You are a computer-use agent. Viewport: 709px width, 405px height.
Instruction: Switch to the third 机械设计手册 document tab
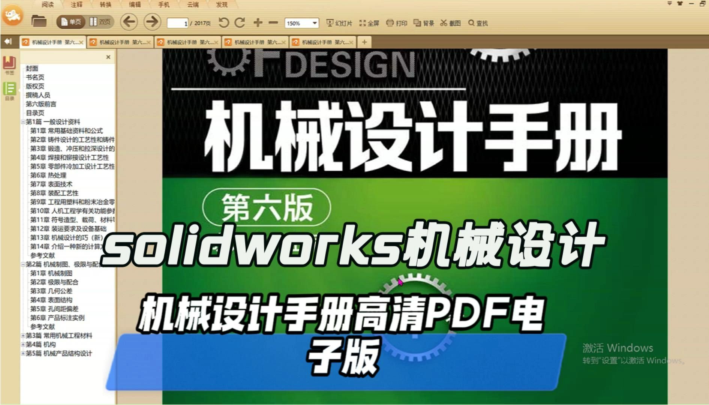187,42
